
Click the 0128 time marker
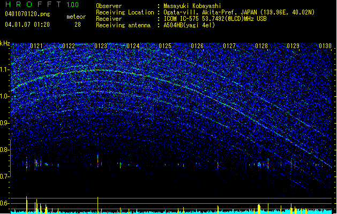pyautogui.click(x=261, y=46)
